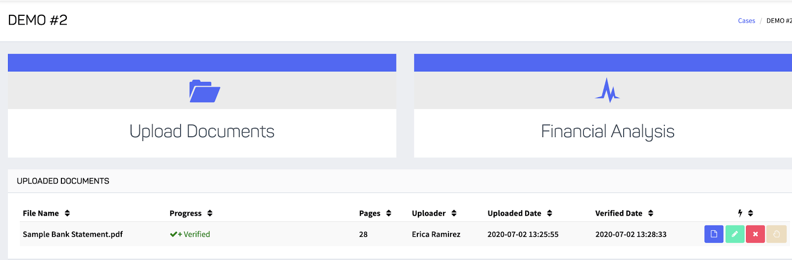
Task: Click the green Verified checkmark status
Action: tap(190, 234)
